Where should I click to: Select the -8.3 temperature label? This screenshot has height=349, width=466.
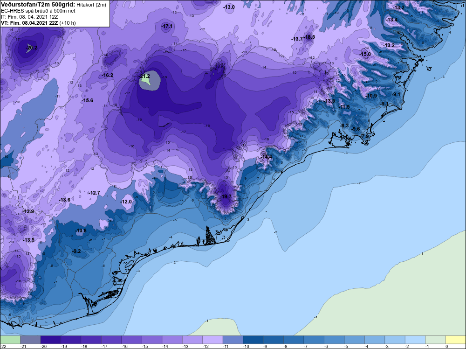tap(344, 126)
